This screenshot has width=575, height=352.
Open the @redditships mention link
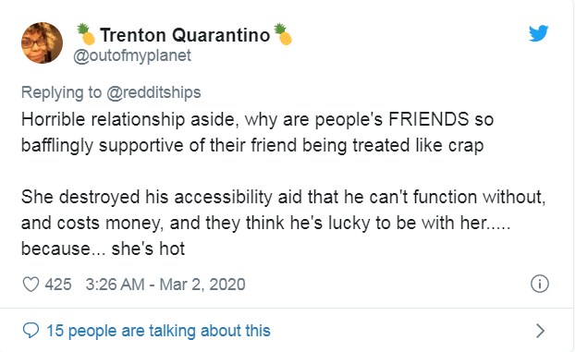[153, 92]
